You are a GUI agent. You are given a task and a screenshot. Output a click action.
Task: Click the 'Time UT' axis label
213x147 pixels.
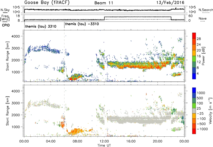coord(104,145)
